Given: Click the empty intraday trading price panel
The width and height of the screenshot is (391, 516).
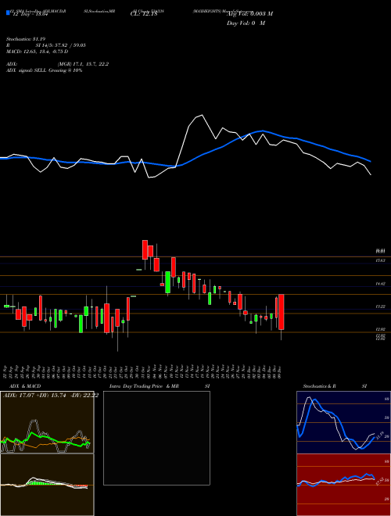Looking at the screenshot, I should (x=156, y=438).
